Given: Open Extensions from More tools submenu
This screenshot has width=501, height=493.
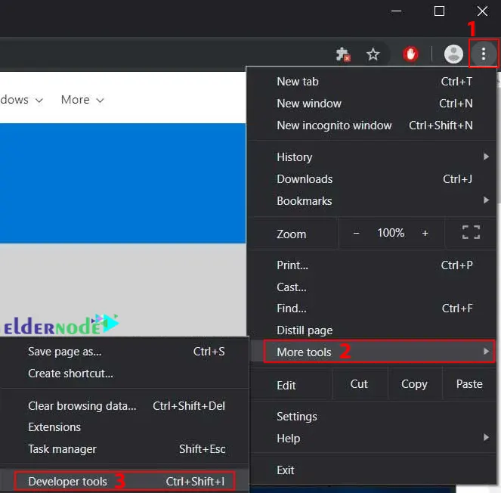Looking at the screenshot, I should click(x=125, y=427).
